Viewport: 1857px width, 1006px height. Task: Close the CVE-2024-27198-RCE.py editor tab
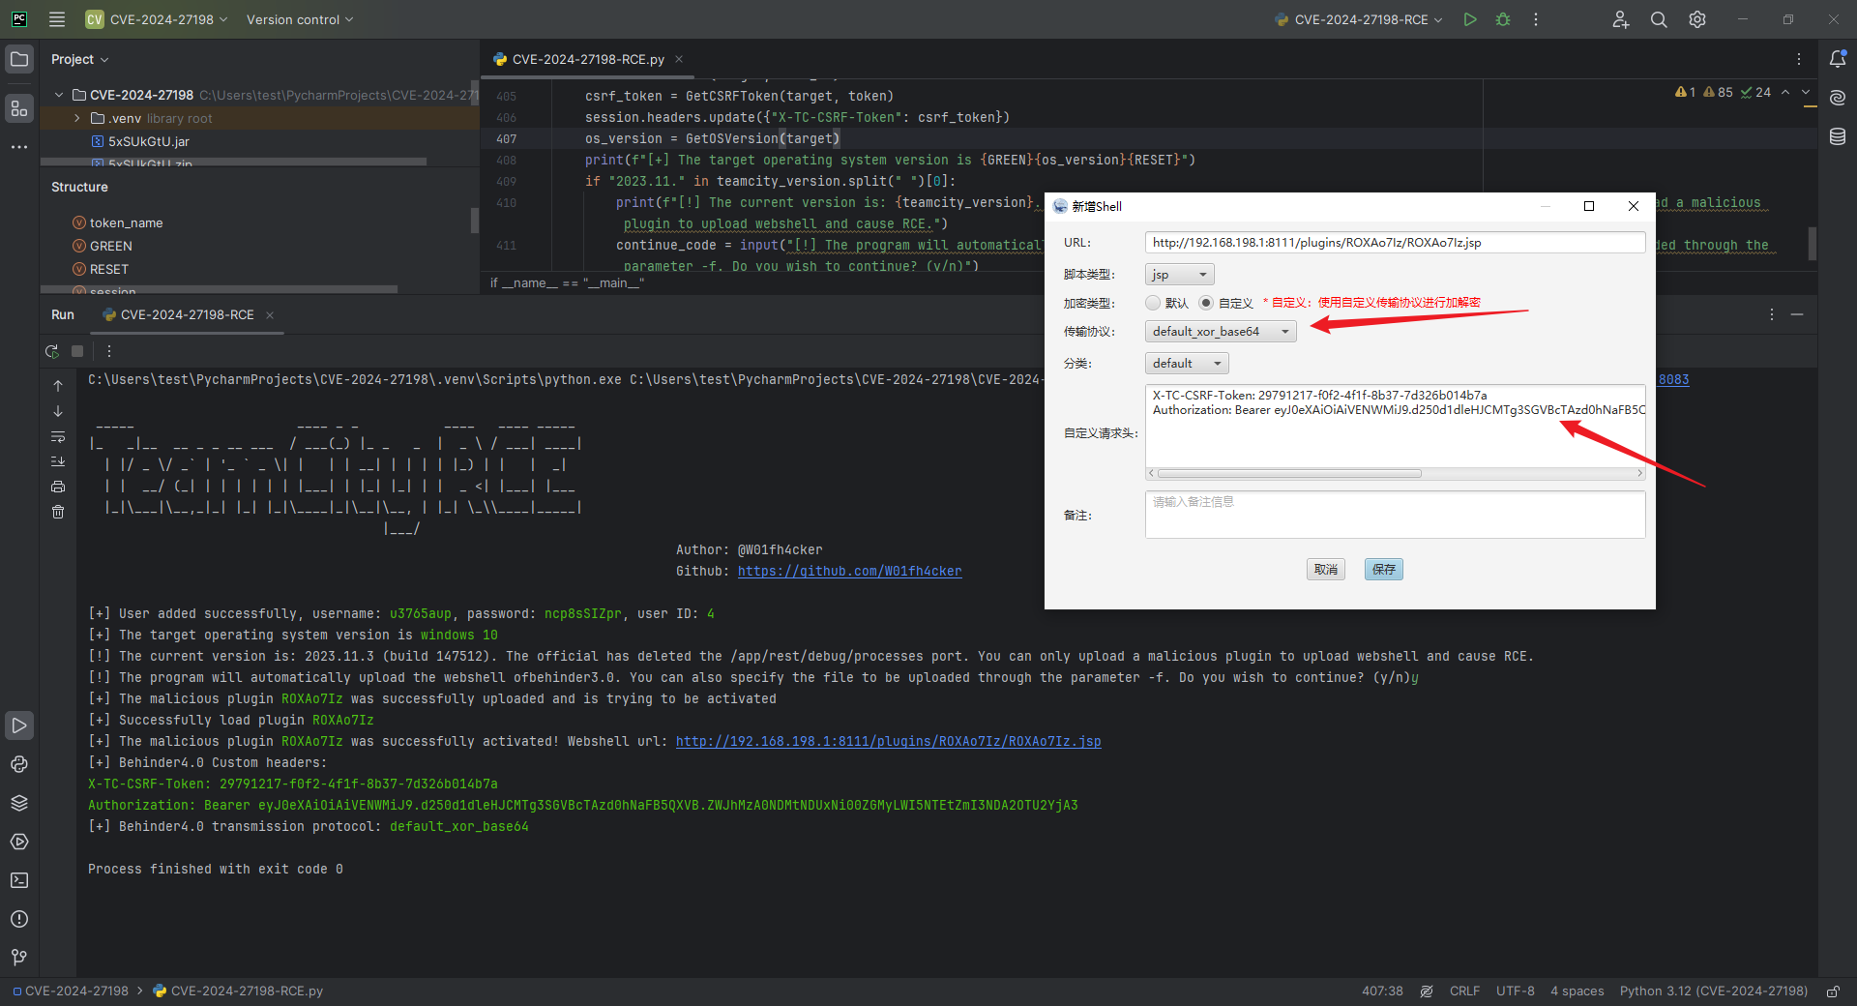(679, 59)
